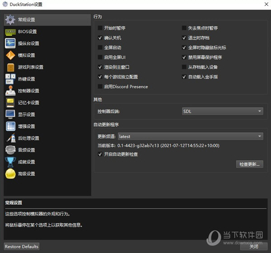Select the grid icon for 增强设置
The width and height of the screenshot is (271, 253).
point(10,126)
